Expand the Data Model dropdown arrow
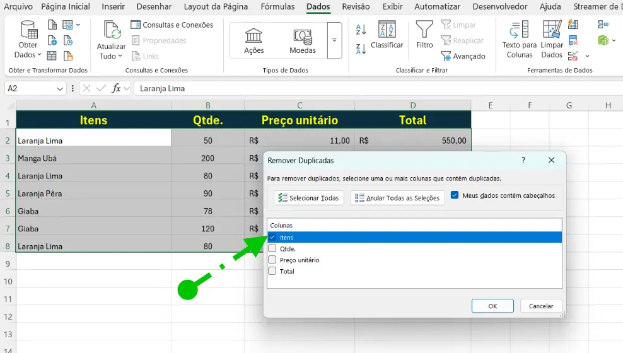Image resolution: width=623 pixels, height=353 pixels. (614, 40)
